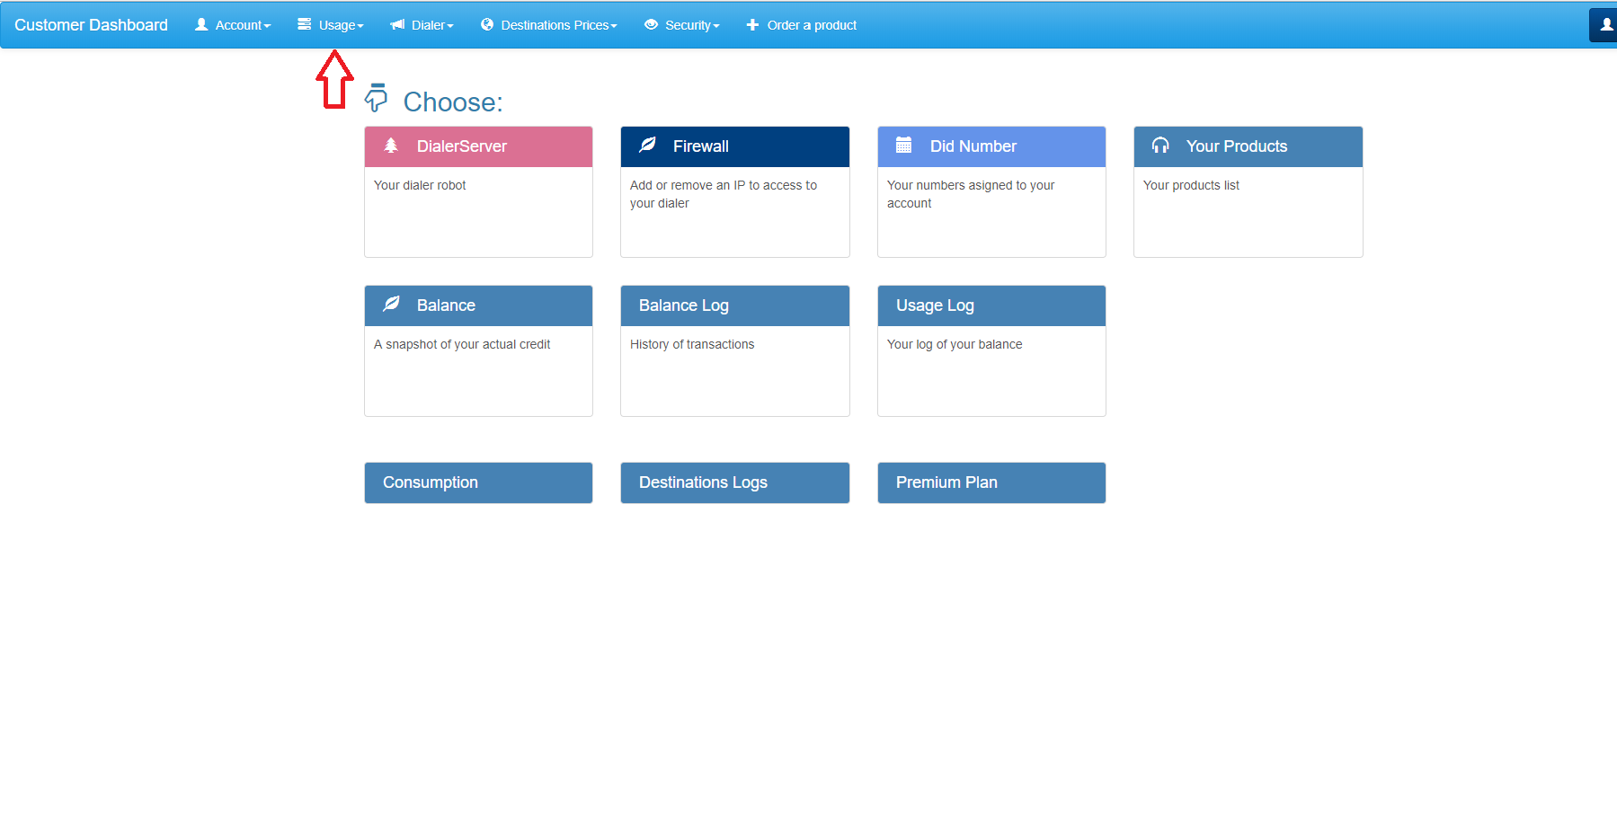The height and width of the screenshot is (823, 1617).
Task: Click the hand pointer icon beside Choose
Action: (x=376, y=98)
